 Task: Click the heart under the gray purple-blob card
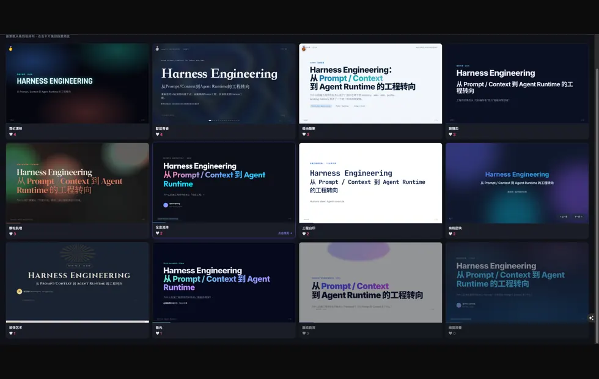[x=304, y=334]
